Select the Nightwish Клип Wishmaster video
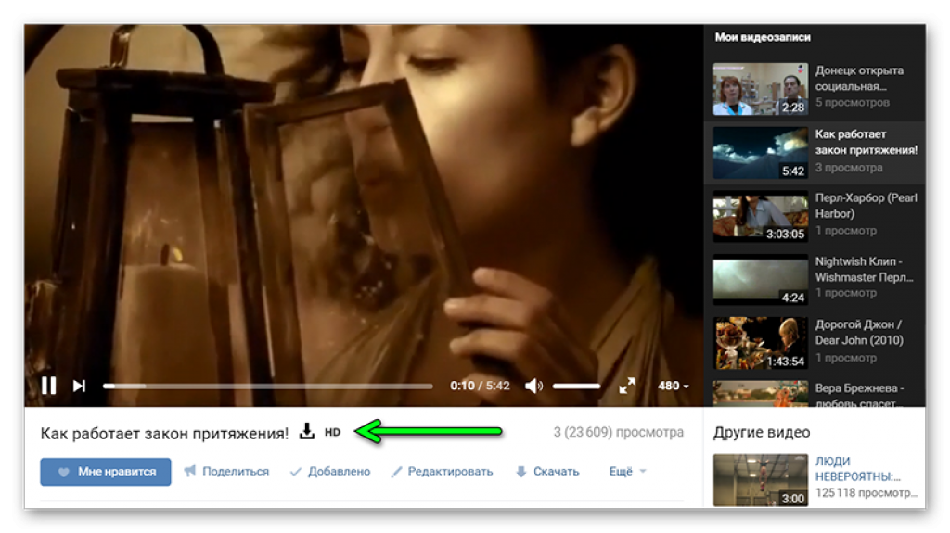950x533 pixels. (x=760, y=280)
